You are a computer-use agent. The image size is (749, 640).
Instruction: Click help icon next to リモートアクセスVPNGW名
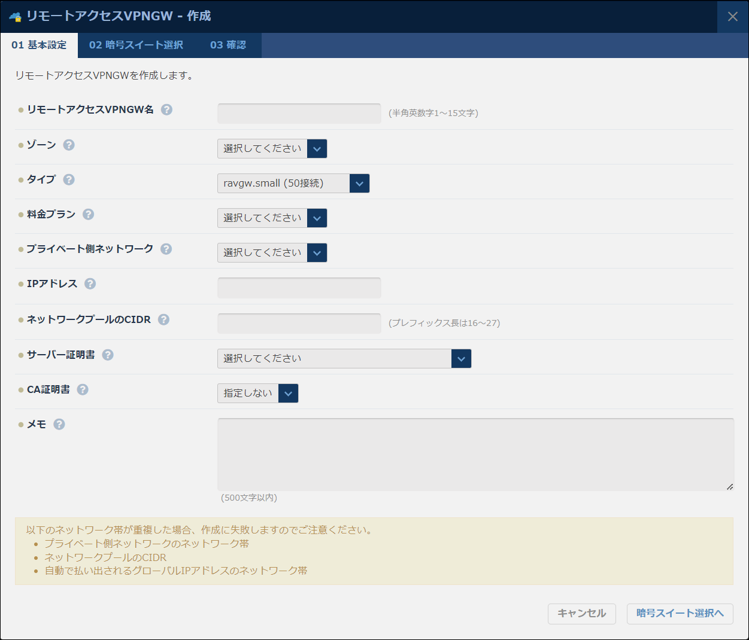tap(166, 109)
